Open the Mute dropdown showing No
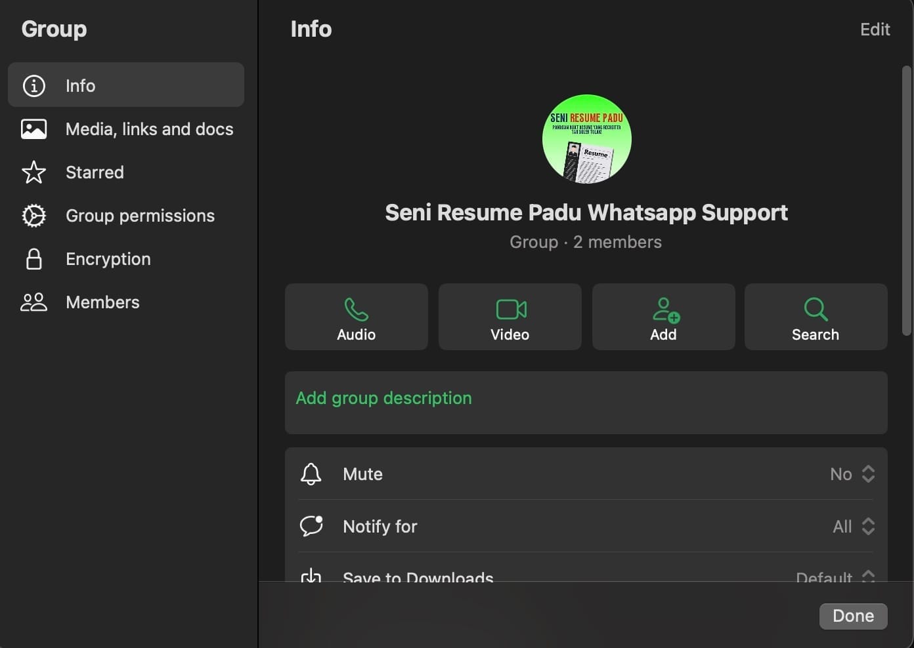914x648 pixels. [852, 474]
